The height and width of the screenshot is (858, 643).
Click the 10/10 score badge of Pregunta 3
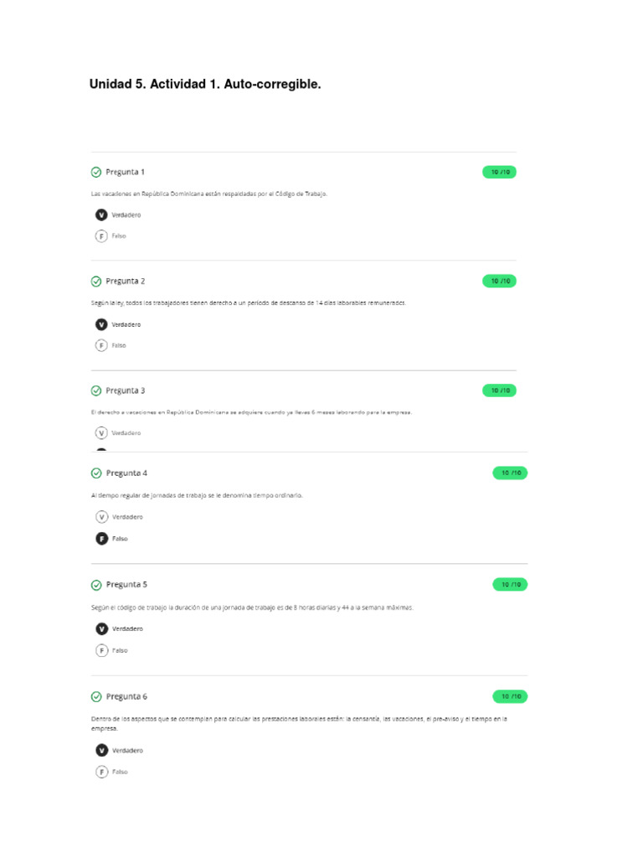(x=499, y=390)
